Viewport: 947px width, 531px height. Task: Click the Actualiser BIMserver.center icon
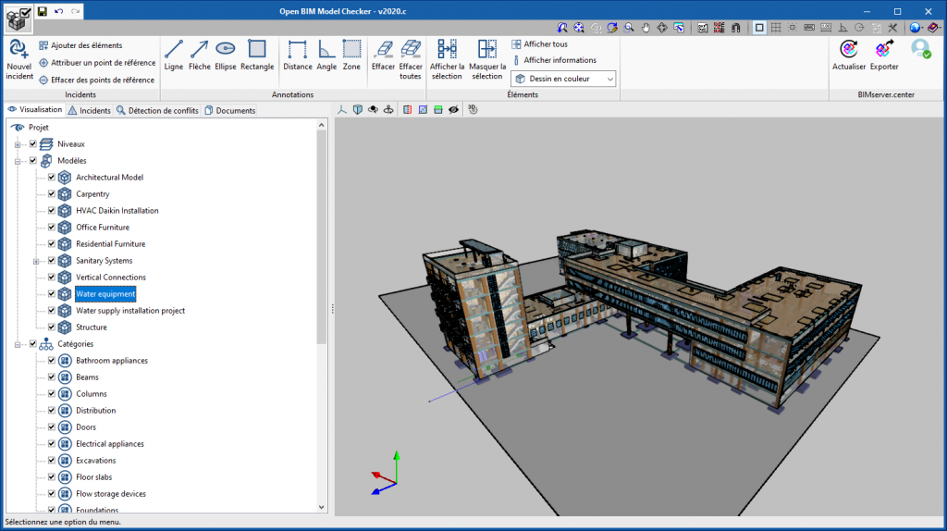[848, 55]
